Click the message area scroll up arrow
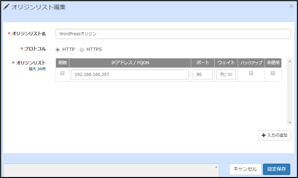 (x=216, y=167)
